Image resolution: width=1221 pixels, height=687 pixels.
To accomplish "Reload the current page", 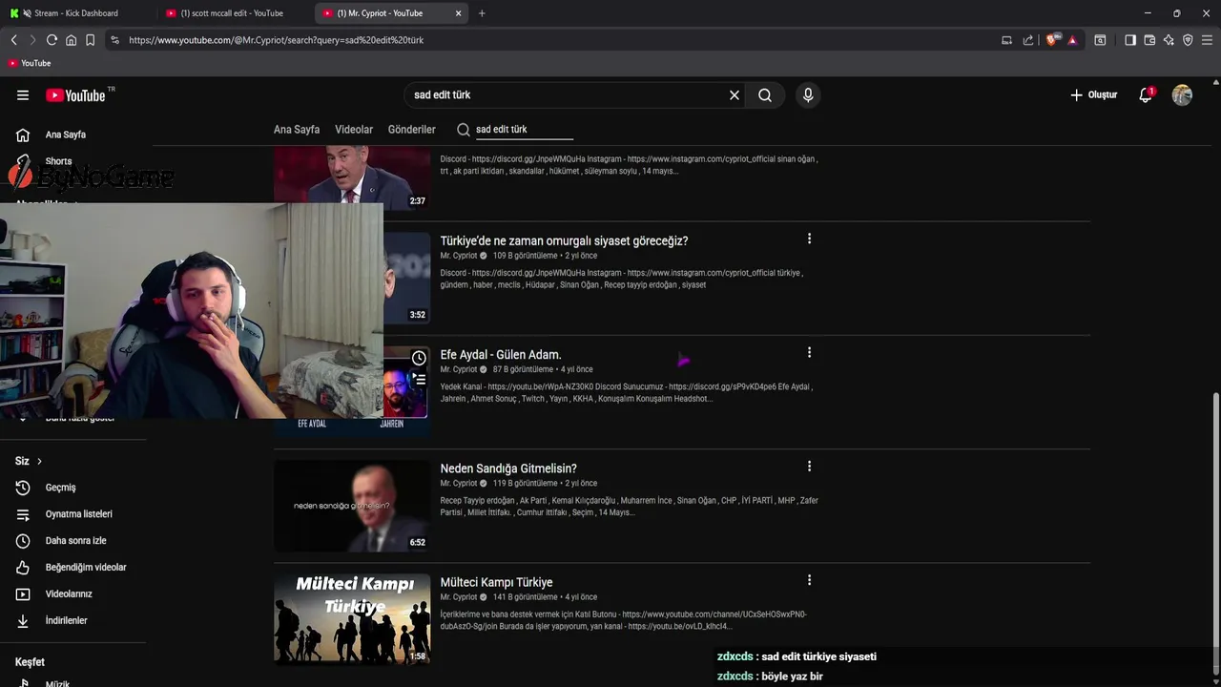I will pyautogui.click(x=52, y=40).
